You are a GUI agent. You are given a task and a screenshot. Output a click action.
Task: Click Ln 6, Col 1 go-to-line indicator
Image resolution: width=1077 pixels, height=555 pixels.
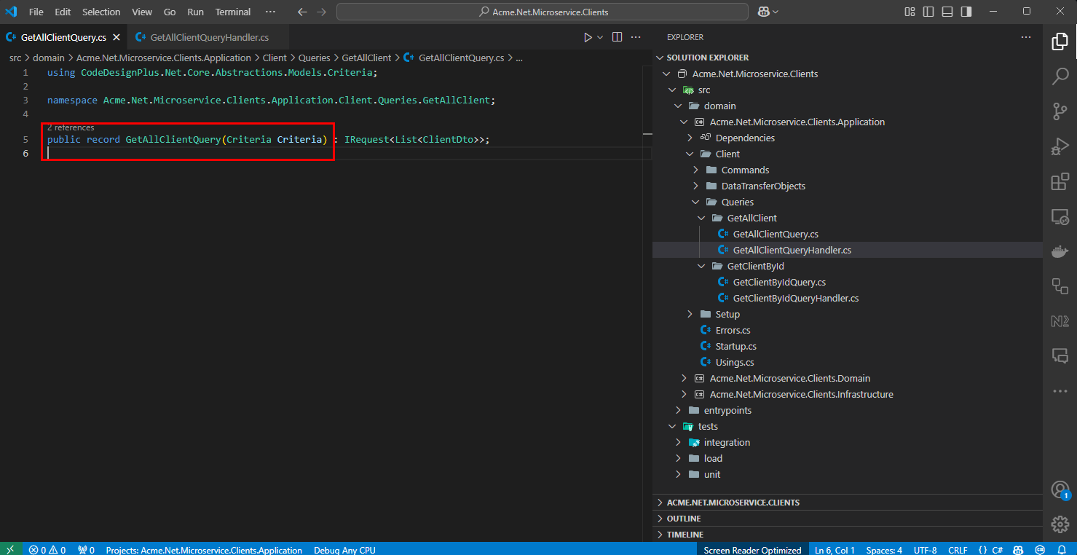point(835,550)
